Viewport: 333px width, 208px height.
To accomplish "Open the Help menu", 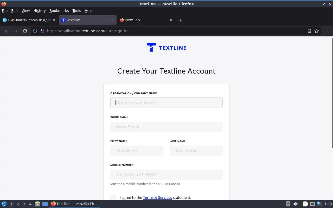I will click(x=88, y=11).
